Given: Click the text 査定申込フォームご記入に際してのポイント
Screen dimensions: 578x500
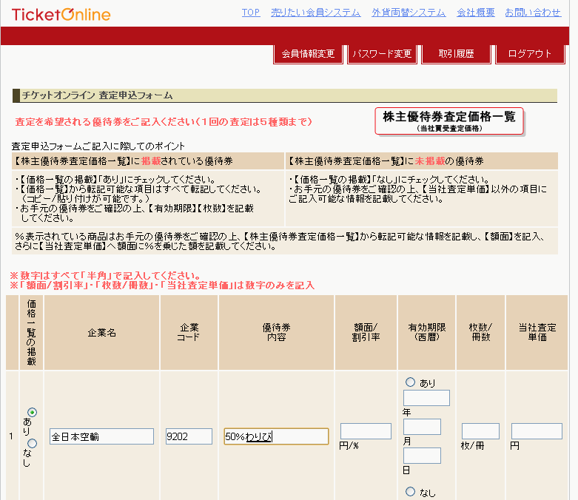Looking at the screenshot, I should (98, 146).
